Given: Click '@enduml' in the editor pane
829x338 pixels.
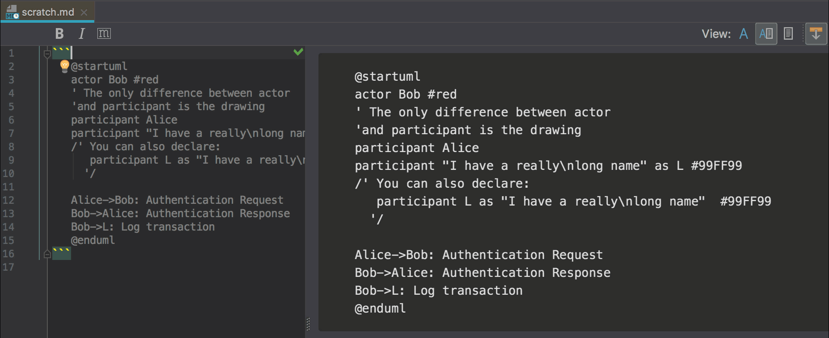Looking at the screenshot, I should 93,240.
